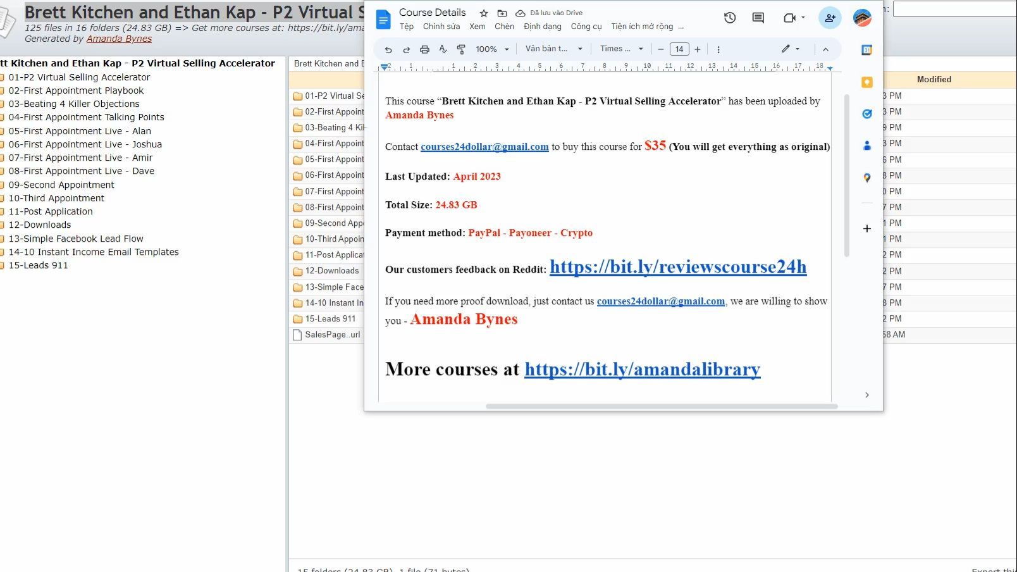Image resolution: width=1017 pixels, height=572 pixels.
Task: Open the Định dạng menu
Action: [x=543, y=27]
